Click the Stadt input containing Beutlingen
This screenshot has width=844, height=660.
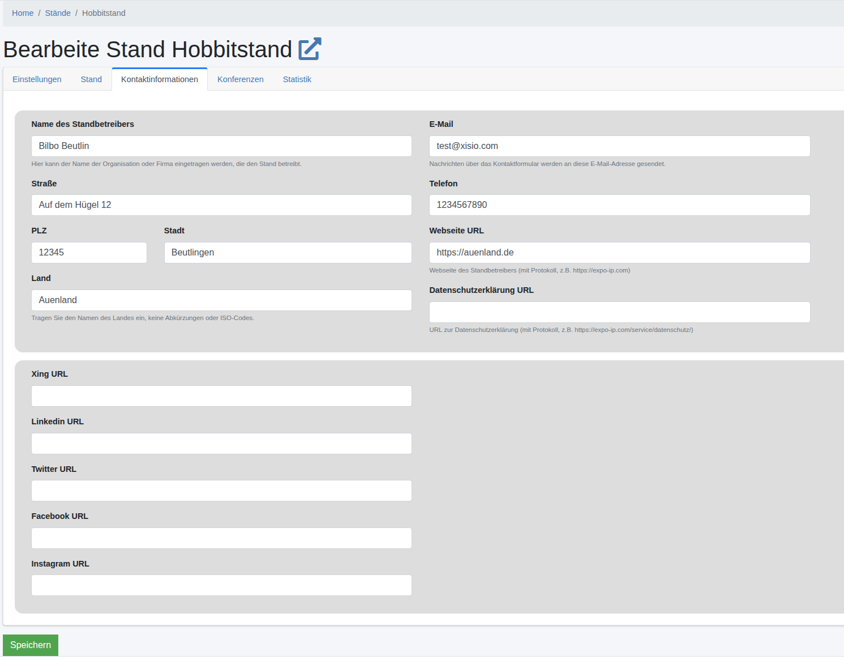(288, 253)
